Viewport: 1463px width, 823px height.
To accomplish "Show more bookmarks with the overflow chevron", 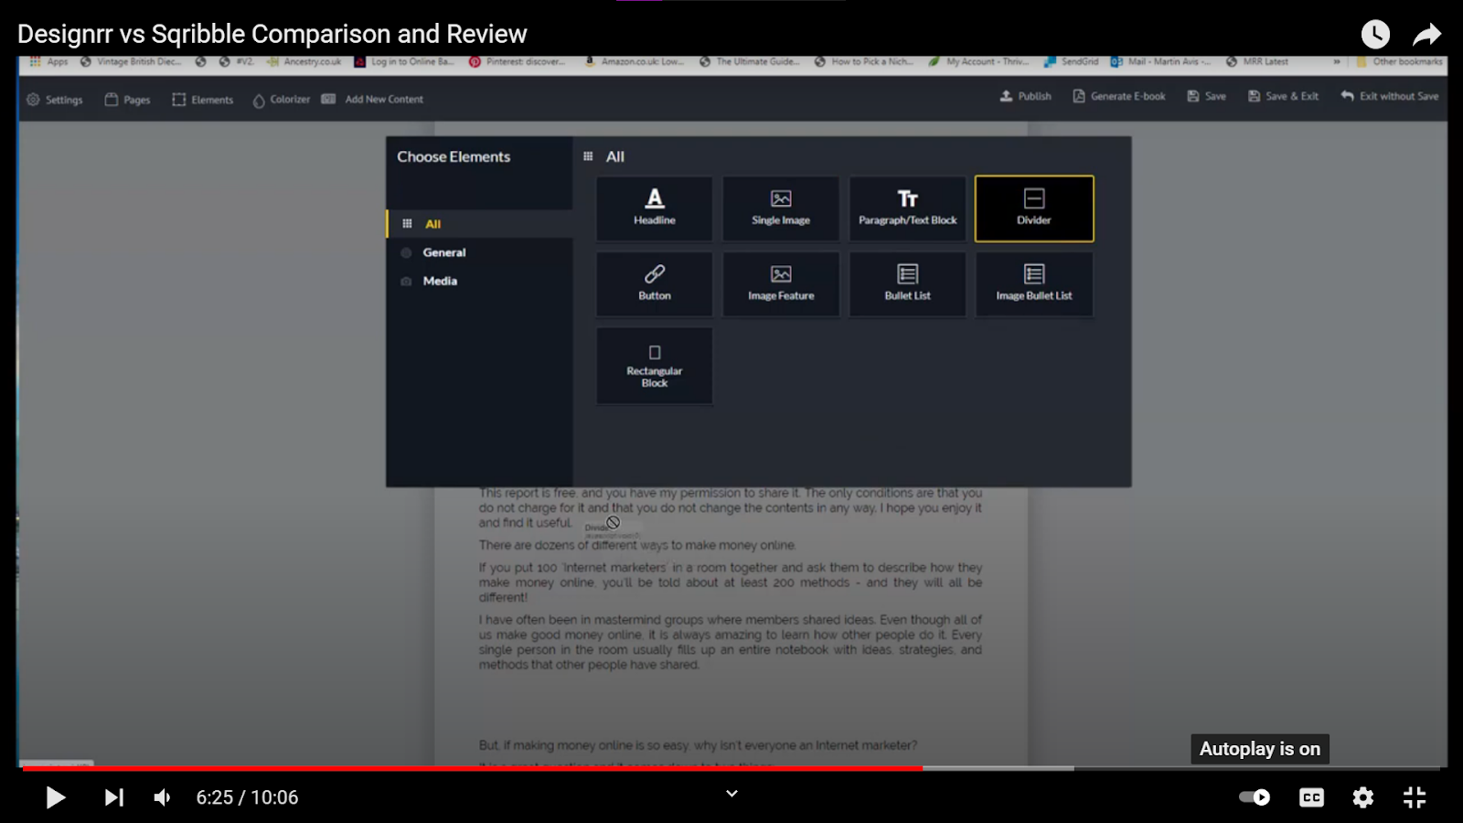I will [1337, 62].
